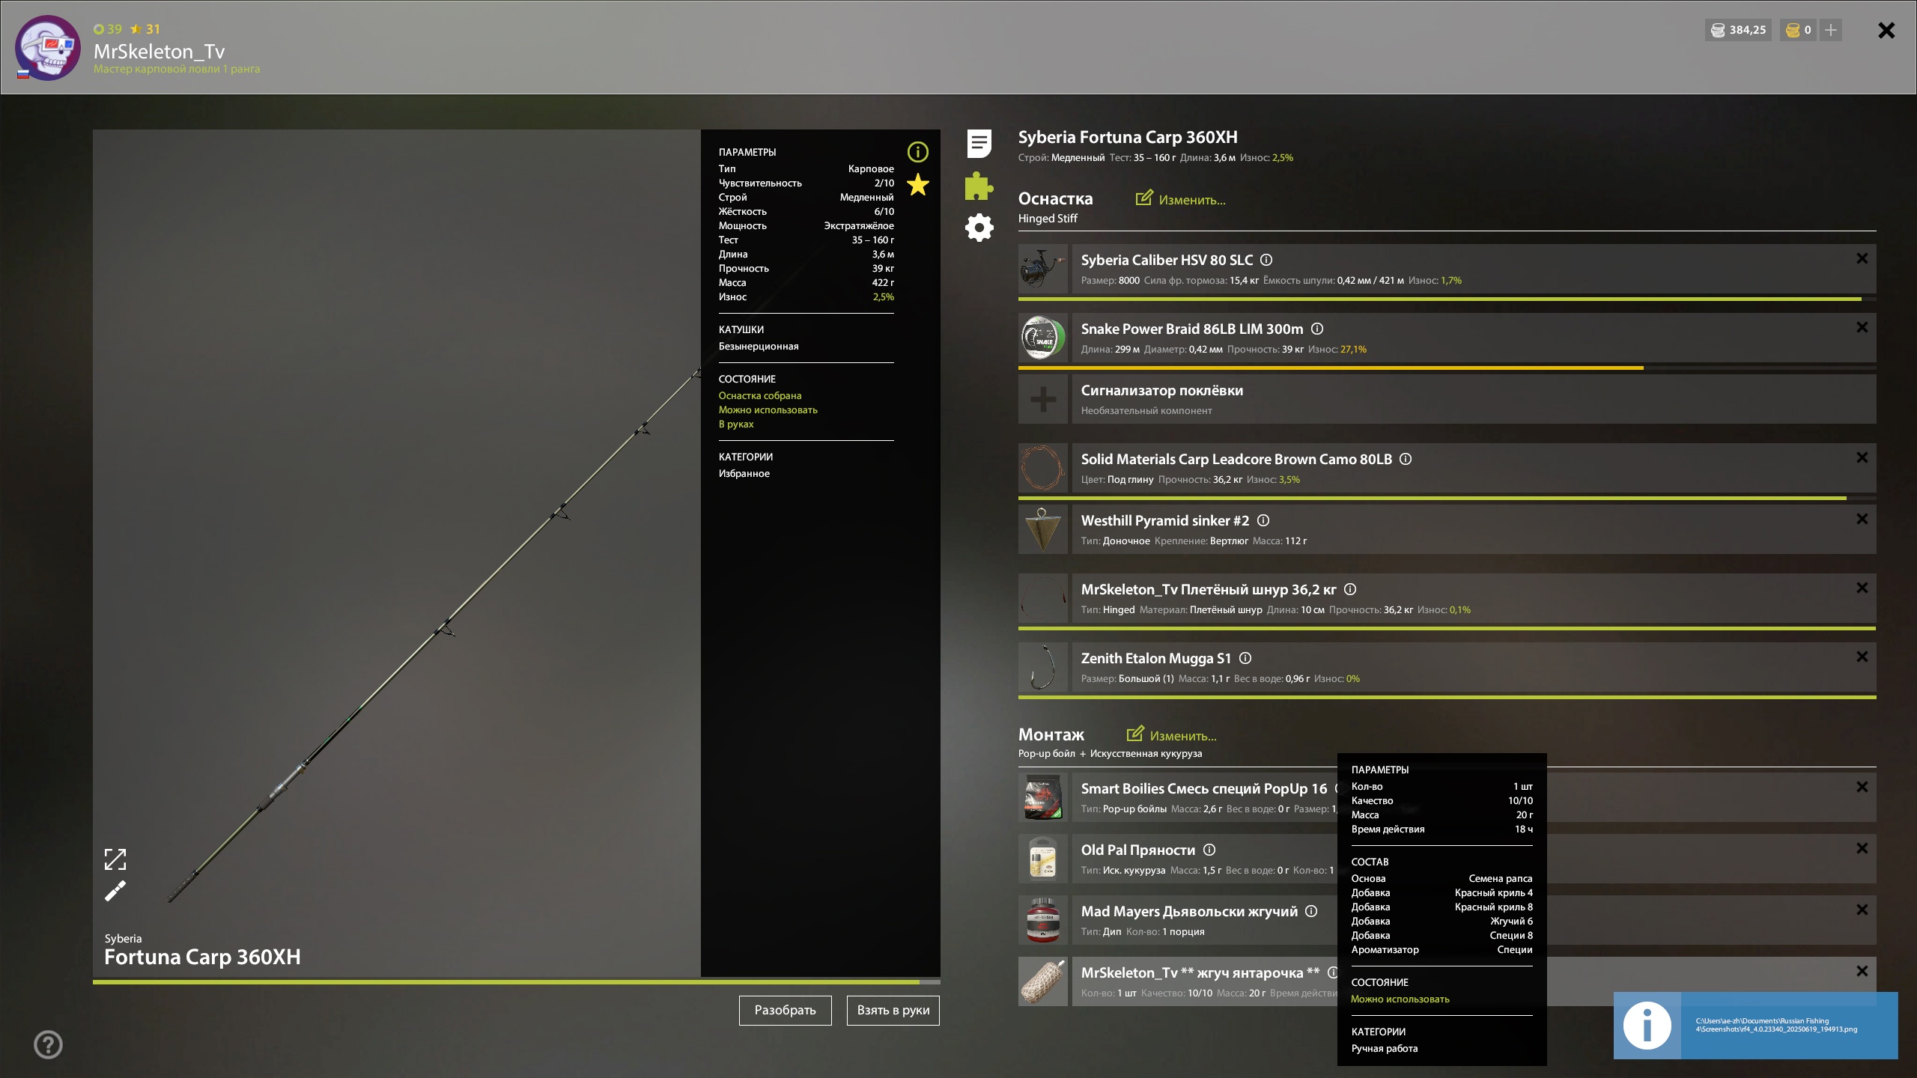This screenshot has height=1078, width=1917.
Task: Click the Pyramid sinker thumbnail
Action: coord(1043,529)
